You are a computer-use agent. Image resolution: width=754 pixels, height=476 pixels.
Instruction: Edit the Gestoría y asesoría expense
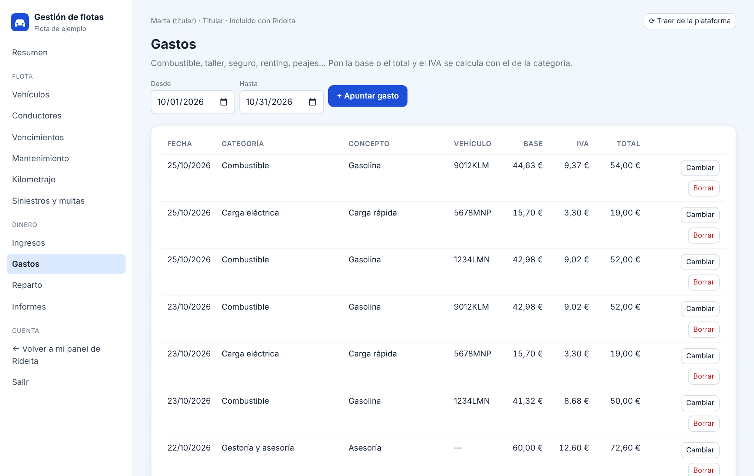[700, 450]
